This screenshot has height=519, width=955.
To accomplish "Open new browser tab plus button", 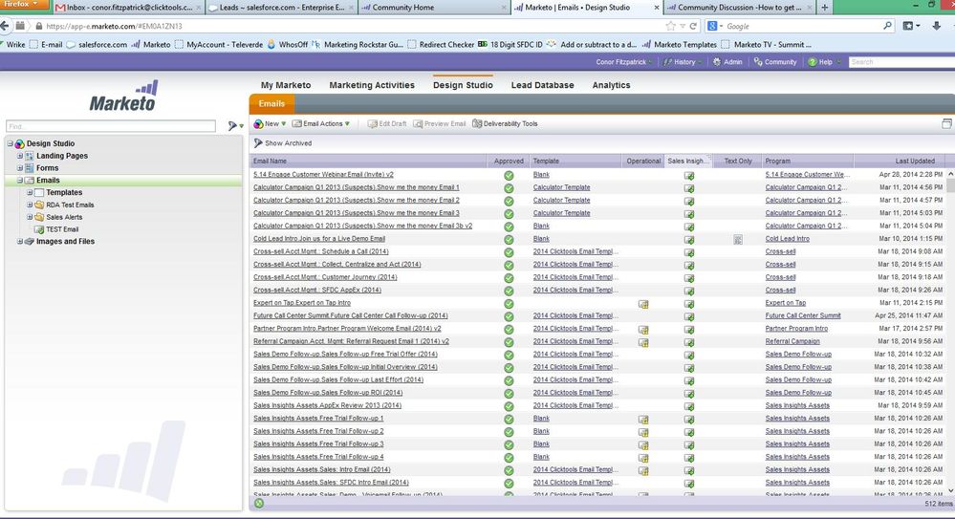I will click(x=825, y=8).
